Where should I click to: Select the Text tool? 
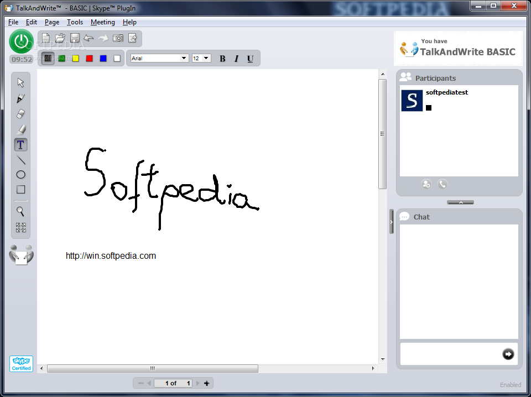20,145
